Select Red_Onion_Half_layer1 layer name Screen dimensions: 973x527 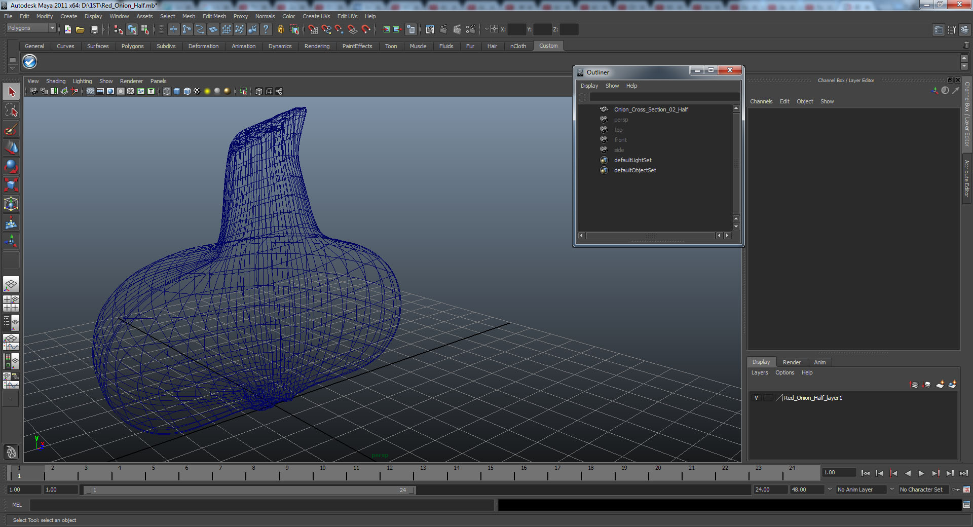[x=813, y=398]
